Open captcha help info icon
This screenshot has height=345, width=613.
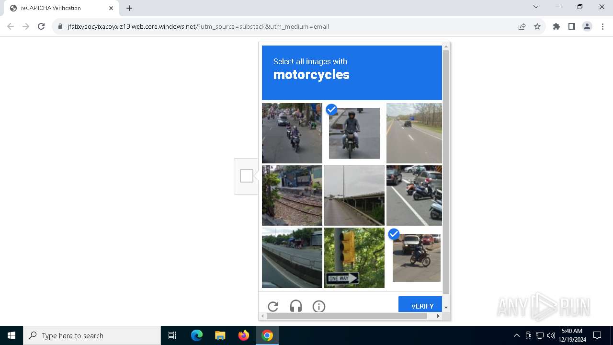[x=319, y=307]
